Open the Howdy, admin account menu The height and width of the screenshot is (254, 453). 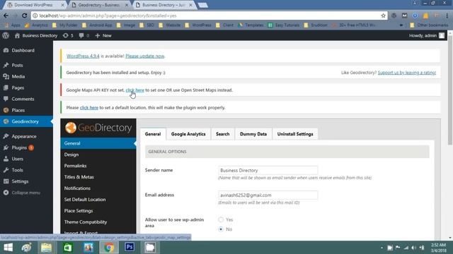click(426, 35)
